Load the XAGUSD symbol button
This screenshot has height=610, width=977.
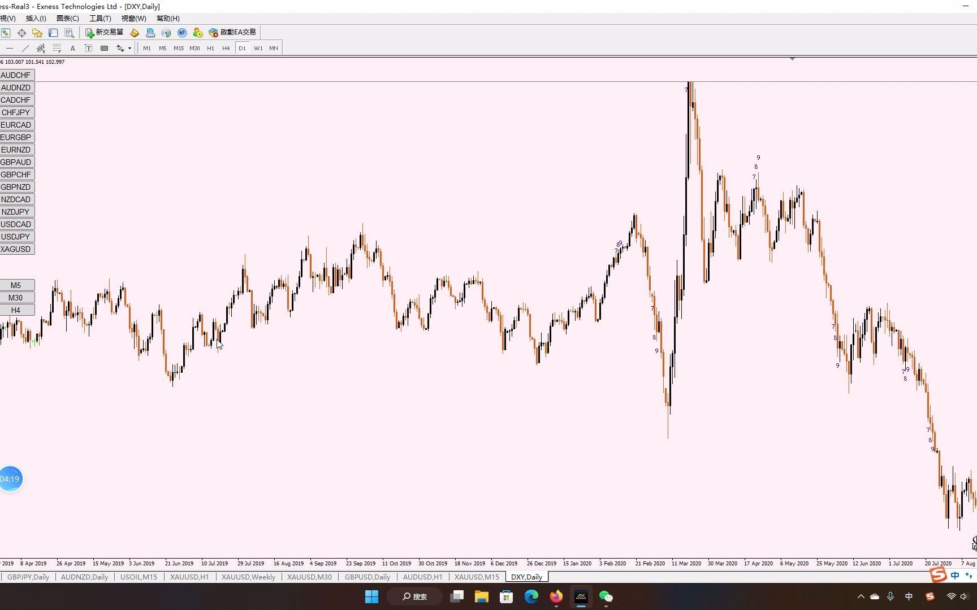(17, 249)
